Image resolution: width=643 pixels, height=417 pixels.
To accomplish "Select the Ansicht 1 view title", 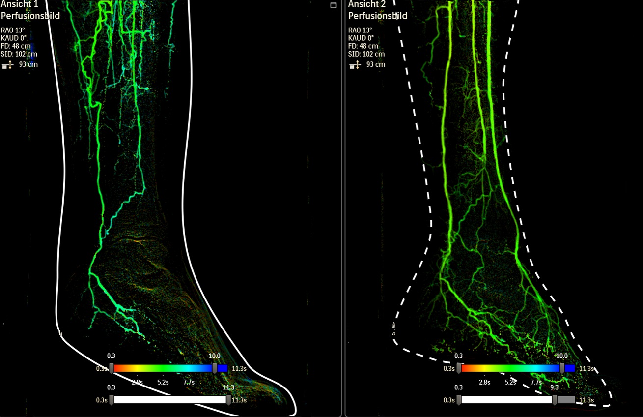I will click(20, 4).
